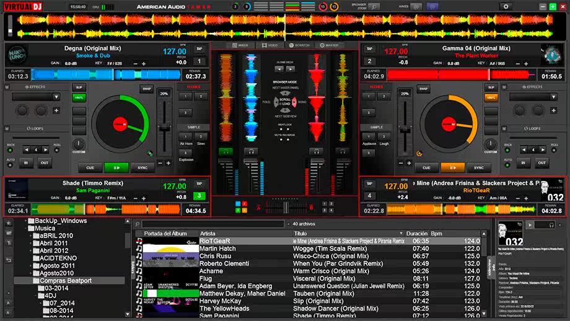This screenshot has width=570, height=321.
Task: Click deck 1 blue track waveform
Action: (106, 75)
